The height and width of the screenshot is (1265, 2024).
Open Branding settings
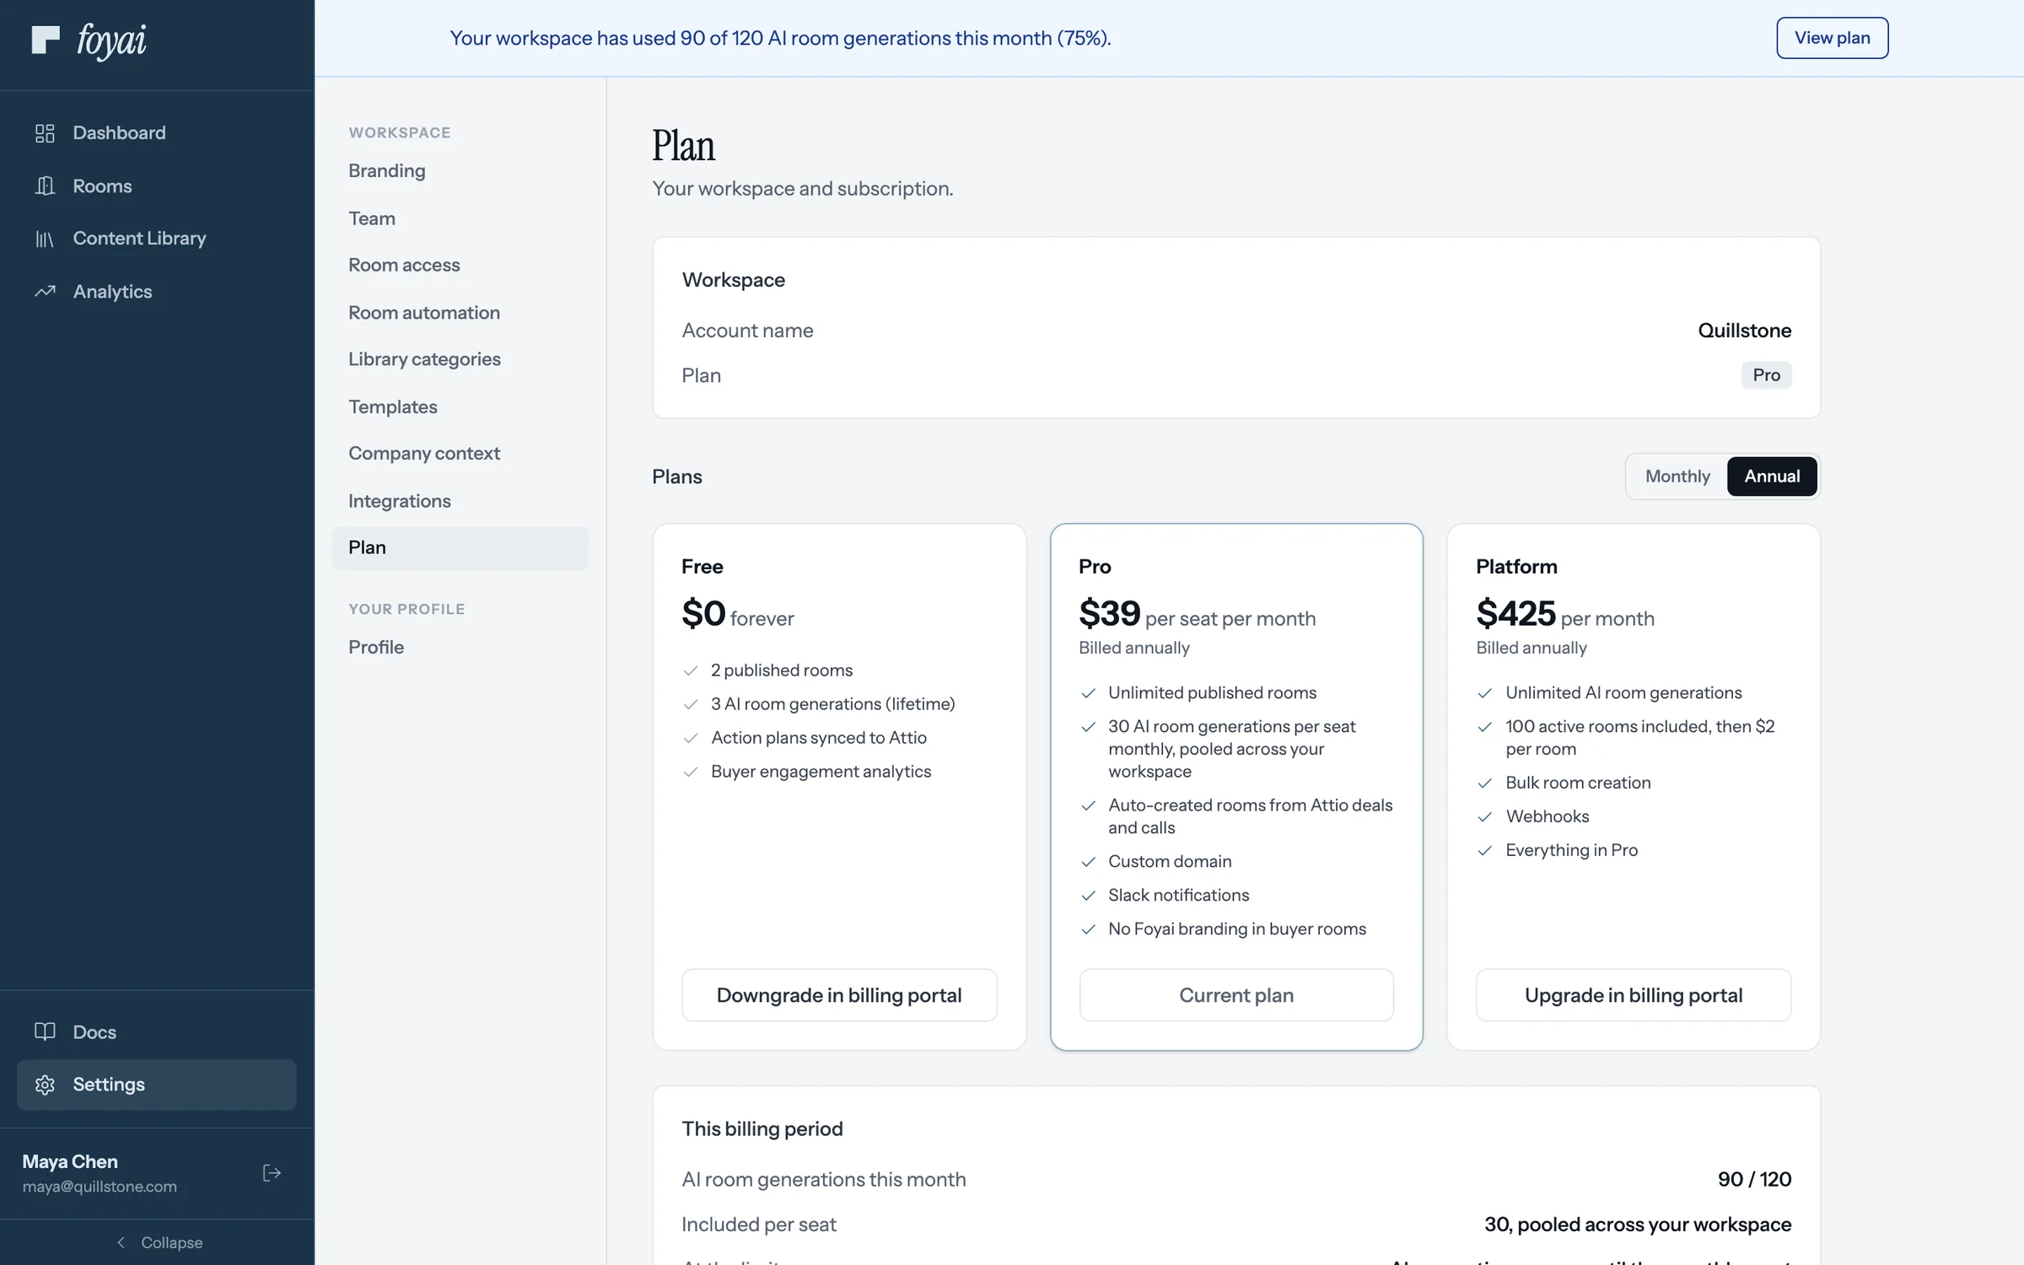click(x=460, y=170)
